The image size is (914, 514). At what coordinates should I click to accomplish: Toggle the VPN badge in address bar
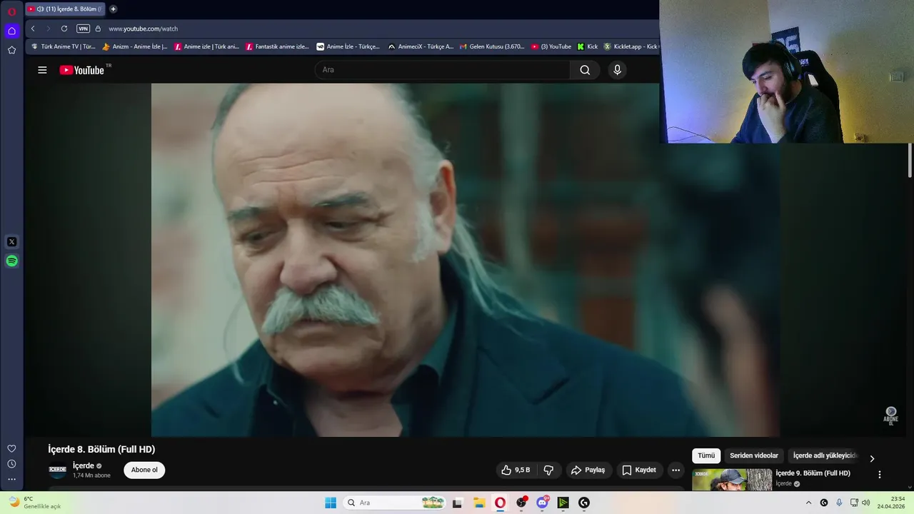(x=84, y=29)
